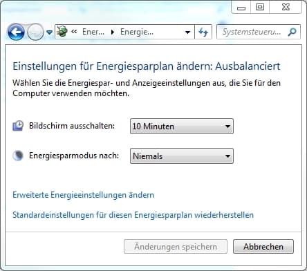Viewport: 307px width, 271px height.
Task: Click the magnifier search icon
Action: [292, 32]
